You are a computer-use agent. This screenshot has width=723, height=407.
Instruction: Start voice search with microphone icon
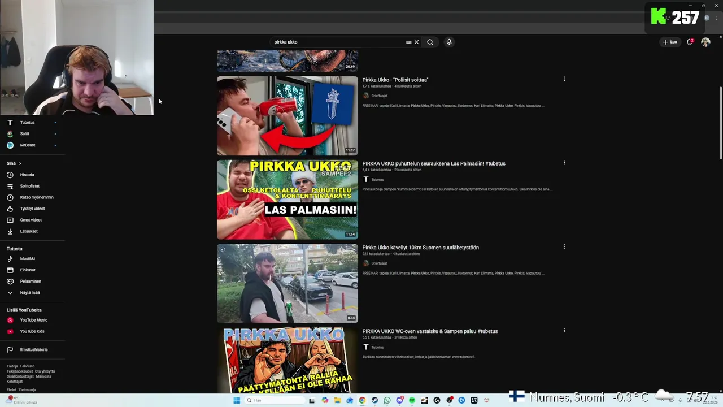point(449,42)
